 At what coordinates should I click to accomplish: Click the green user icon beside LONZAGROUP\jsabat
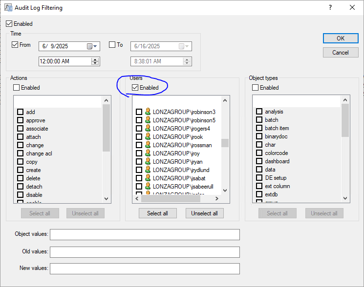(x=148, y=178)
